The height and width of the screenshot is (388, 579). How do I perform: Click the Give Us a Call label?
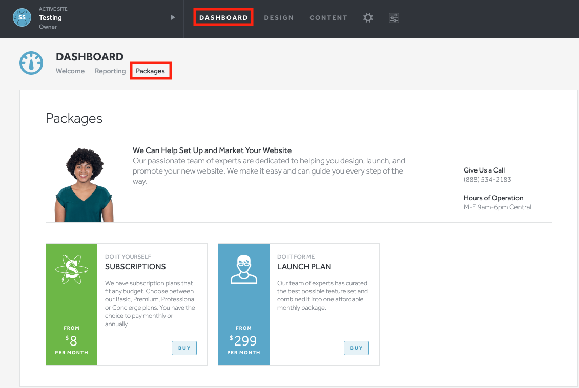tap(484, 170)
